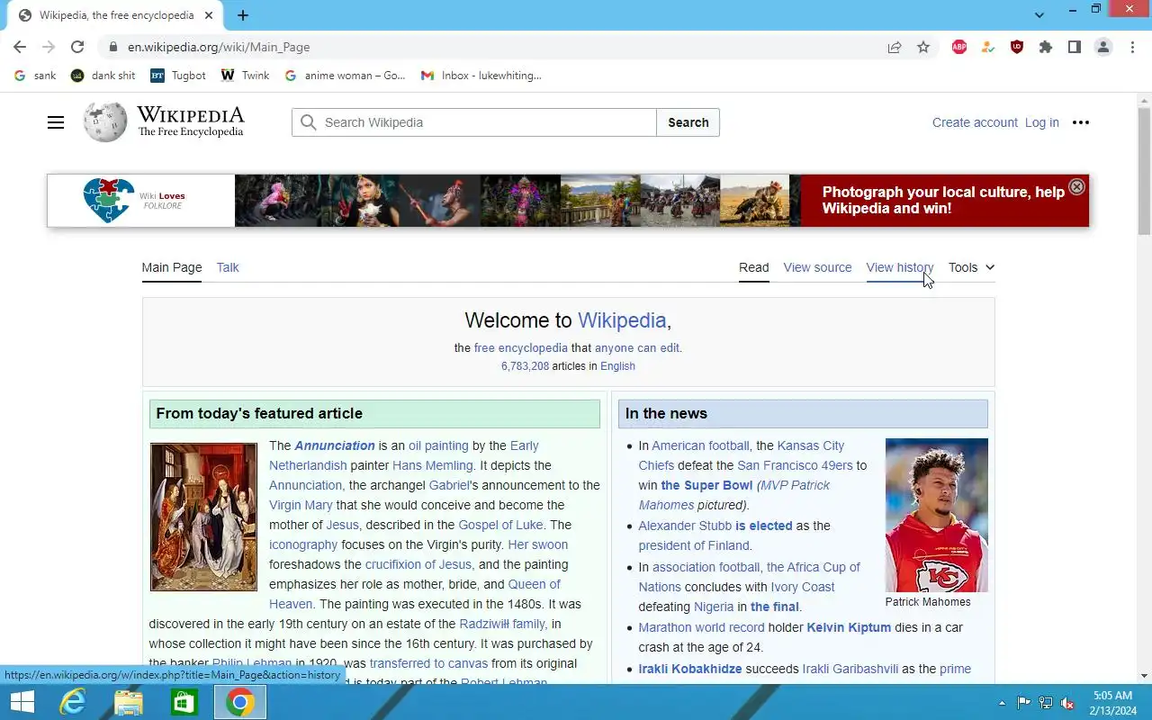
Task: Click the Create account link
Action: point(975,122)
